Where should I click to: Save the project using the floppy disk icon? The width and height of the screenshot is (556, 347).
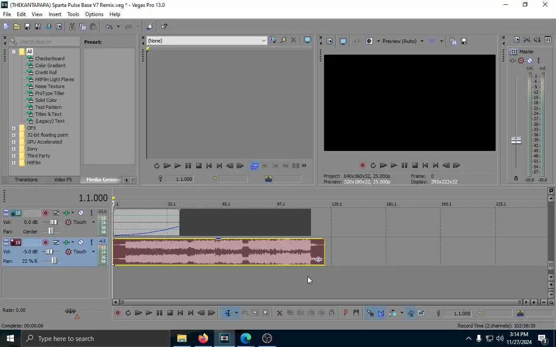pos(27,26)
